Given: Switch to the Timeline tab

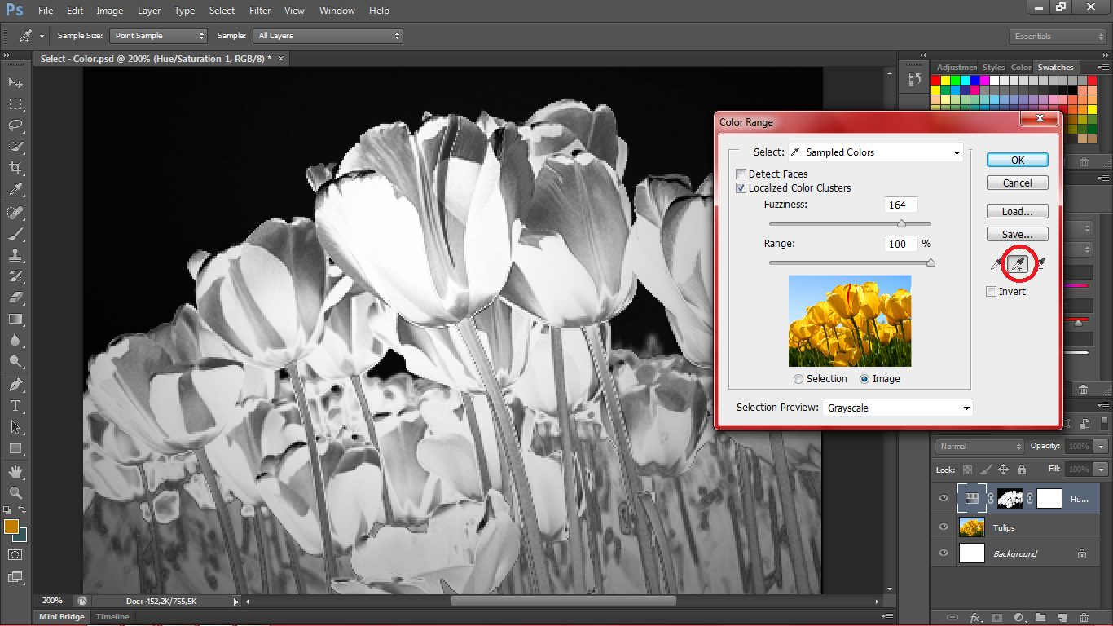Looking at the screenshot, I should (x=112, y=617).
